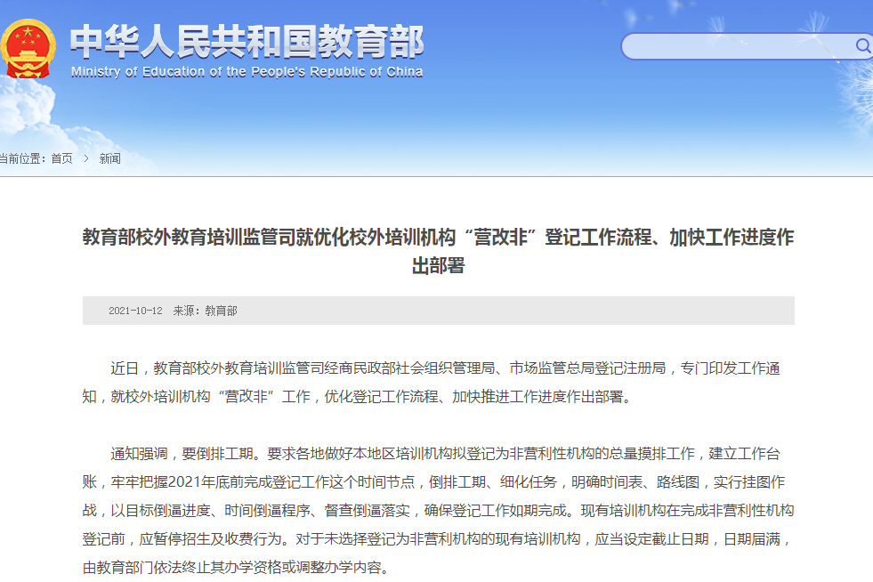Go to 首页 in the breadcrumb
This screenshot has width=873, height=582.
pyautogui.click(x=61, y=158)
